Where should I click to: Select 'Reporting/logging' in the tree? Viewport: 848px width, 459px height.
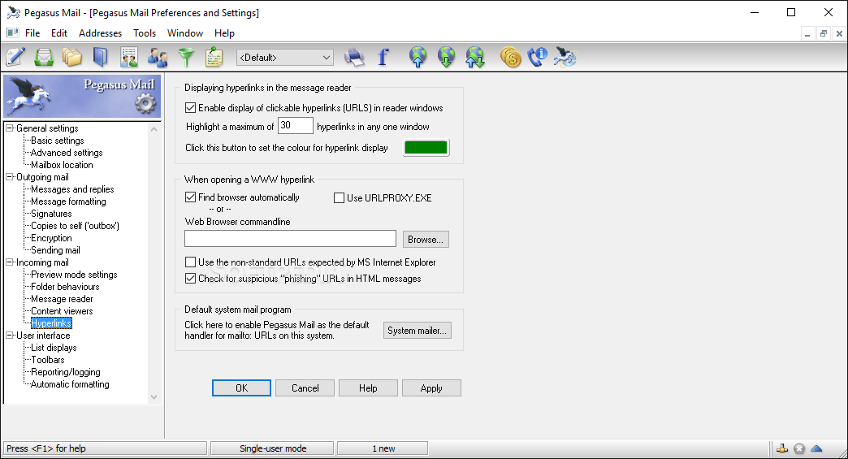pyautogui.click(x=66, y=372)
